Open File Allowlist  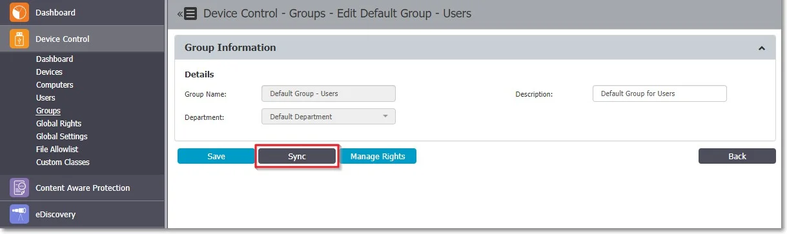tap(58, 149)
